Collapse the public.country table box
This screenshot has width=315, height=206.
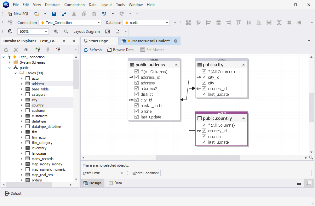(243, 118)
